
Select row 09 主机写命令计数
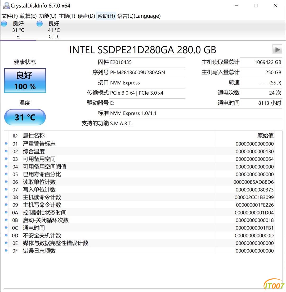point(139,205)
